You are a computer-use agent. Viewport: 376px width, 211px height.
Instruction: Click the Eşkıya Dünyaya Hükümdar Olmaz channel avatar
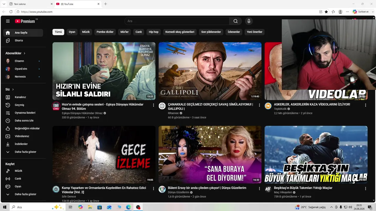(x=56, y=106)
